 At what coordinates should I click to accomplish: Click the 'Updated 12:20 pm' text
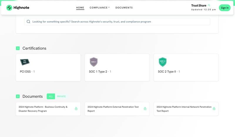point(204,9)
